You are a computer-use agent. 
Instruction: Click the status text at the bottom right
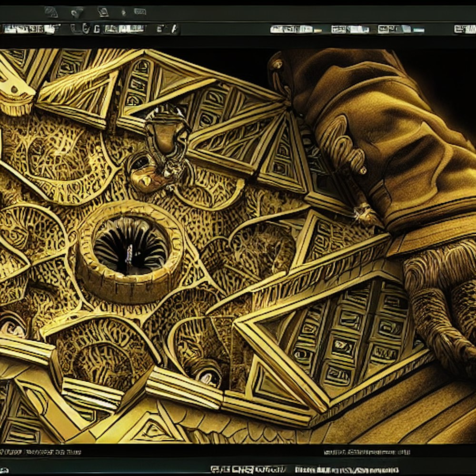367,452
